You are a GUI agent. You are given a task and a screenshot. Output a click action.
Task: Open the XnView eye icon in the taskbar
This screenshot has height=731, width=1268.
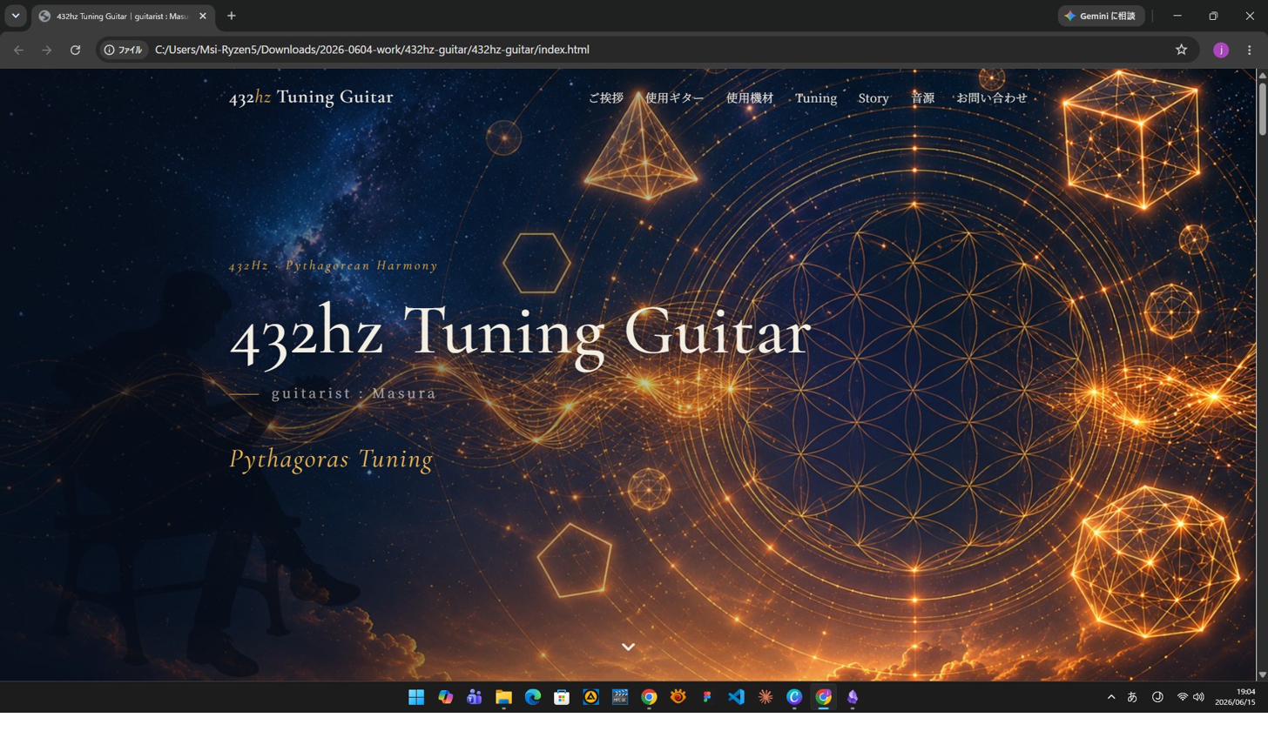point(678,697)
